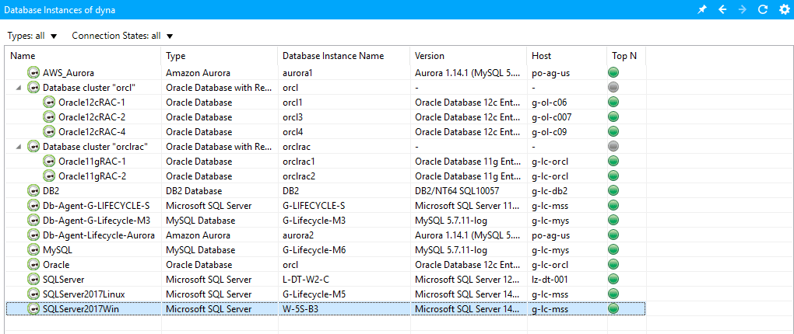Sort by the Version column header
Screen dimensions: 794x334
click(468, 56)
